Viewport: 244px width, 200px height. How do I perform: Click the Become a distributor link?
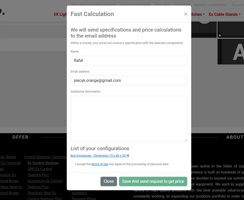point(210,5)
